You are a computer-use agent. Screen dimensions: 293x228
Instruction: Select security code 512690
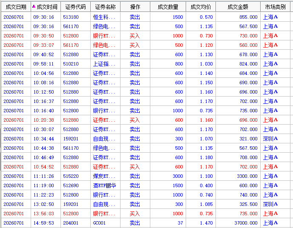point(71,185)
